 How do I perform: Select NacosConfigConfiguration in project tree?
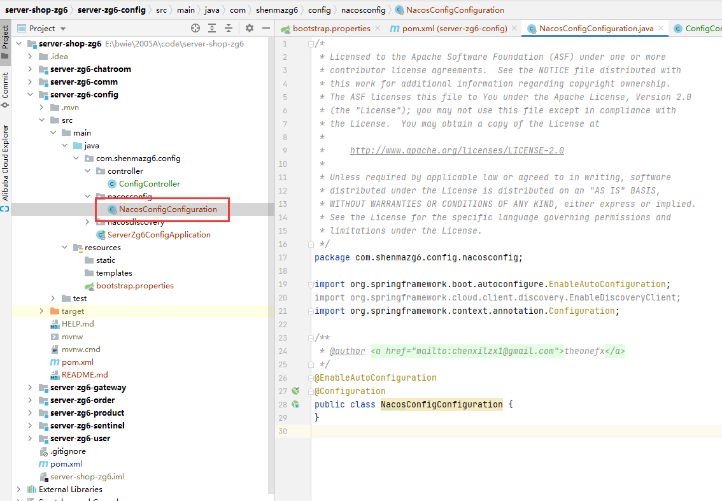click(167, 209)
